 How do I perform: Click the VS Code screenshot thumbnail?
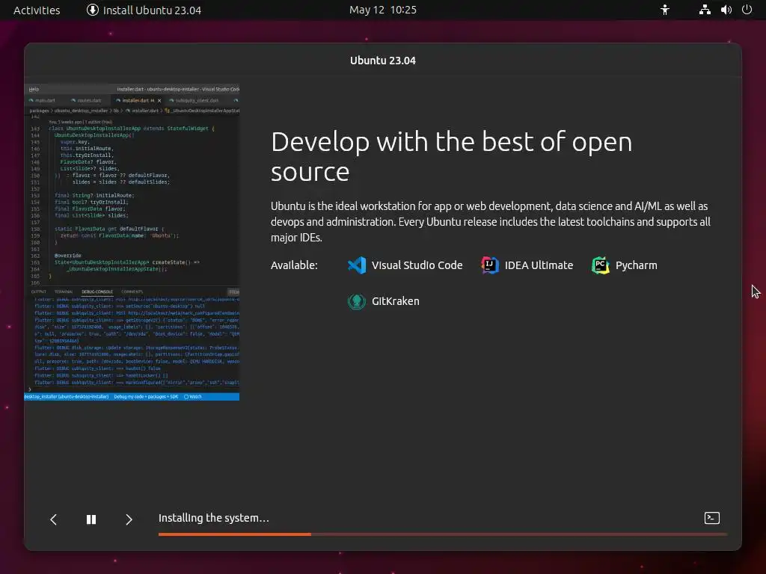click(132, 243)
